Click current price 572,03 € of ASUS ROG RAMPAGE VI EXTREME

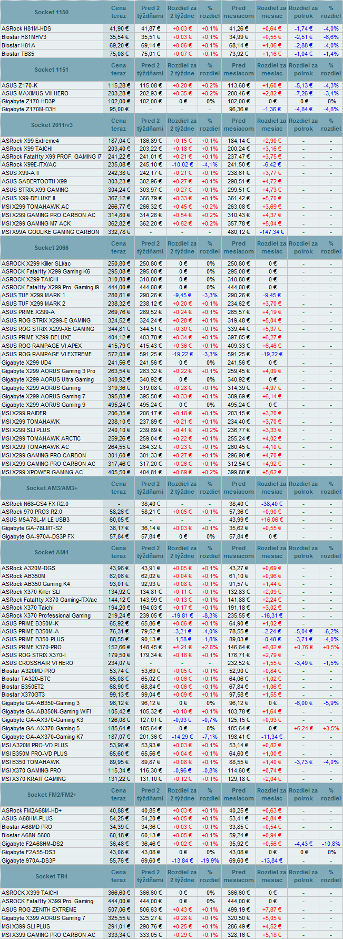click(119, 354)
